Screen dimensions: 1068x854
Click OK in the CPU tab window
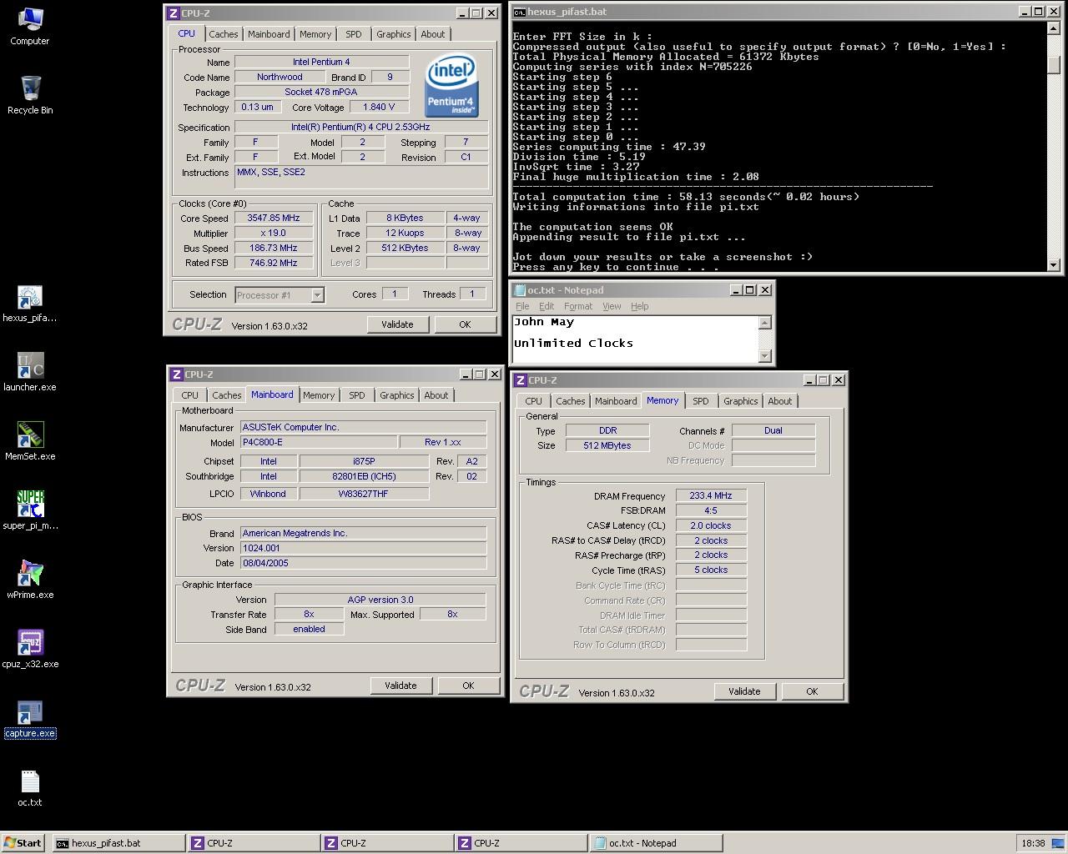click(465, 324)
